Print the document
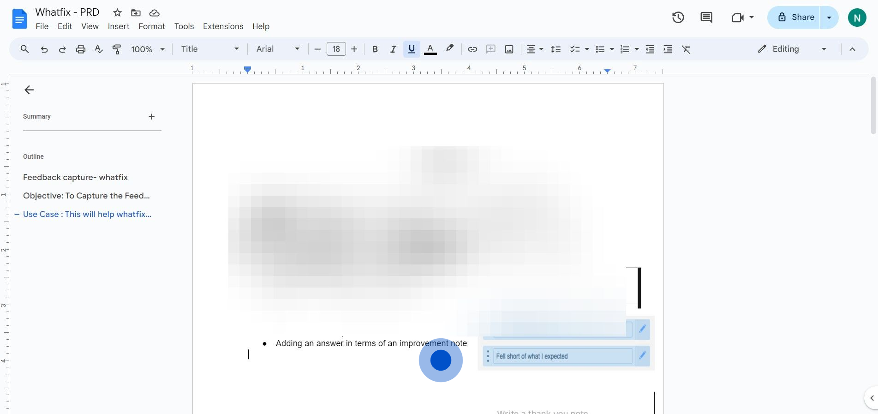 click(81, 49)
